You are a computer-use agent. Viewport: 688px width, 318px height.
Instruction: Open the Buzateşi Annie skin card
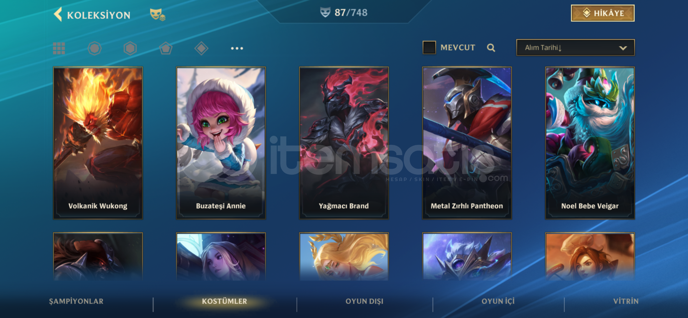[x=221, y=143]
